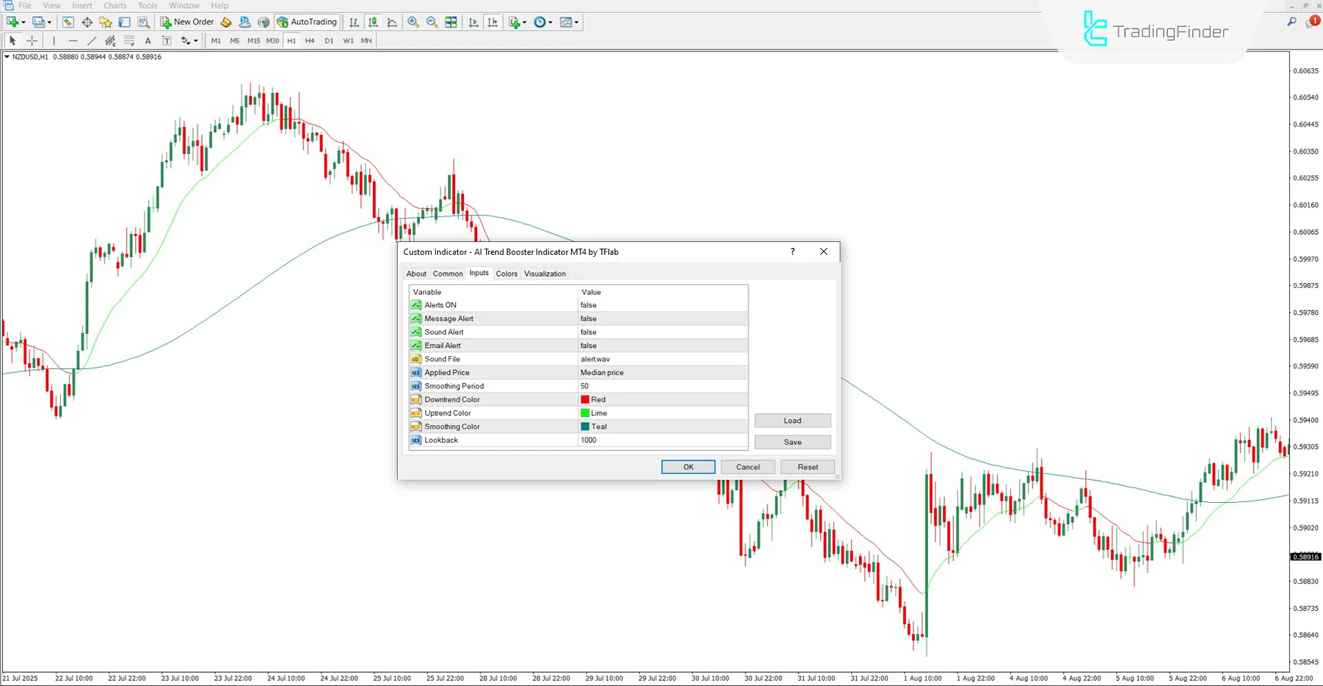
Task: Select the Crosshair tool
Action: point(32,41)
